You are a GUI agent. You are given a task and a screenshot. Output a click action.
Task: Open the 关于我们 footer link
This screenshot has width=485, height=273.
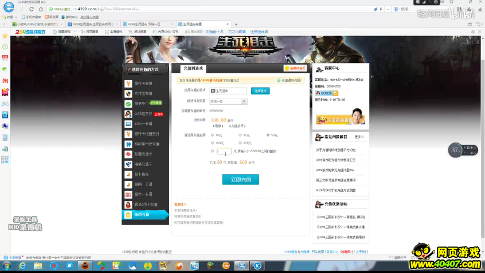[x=361, y=252]
